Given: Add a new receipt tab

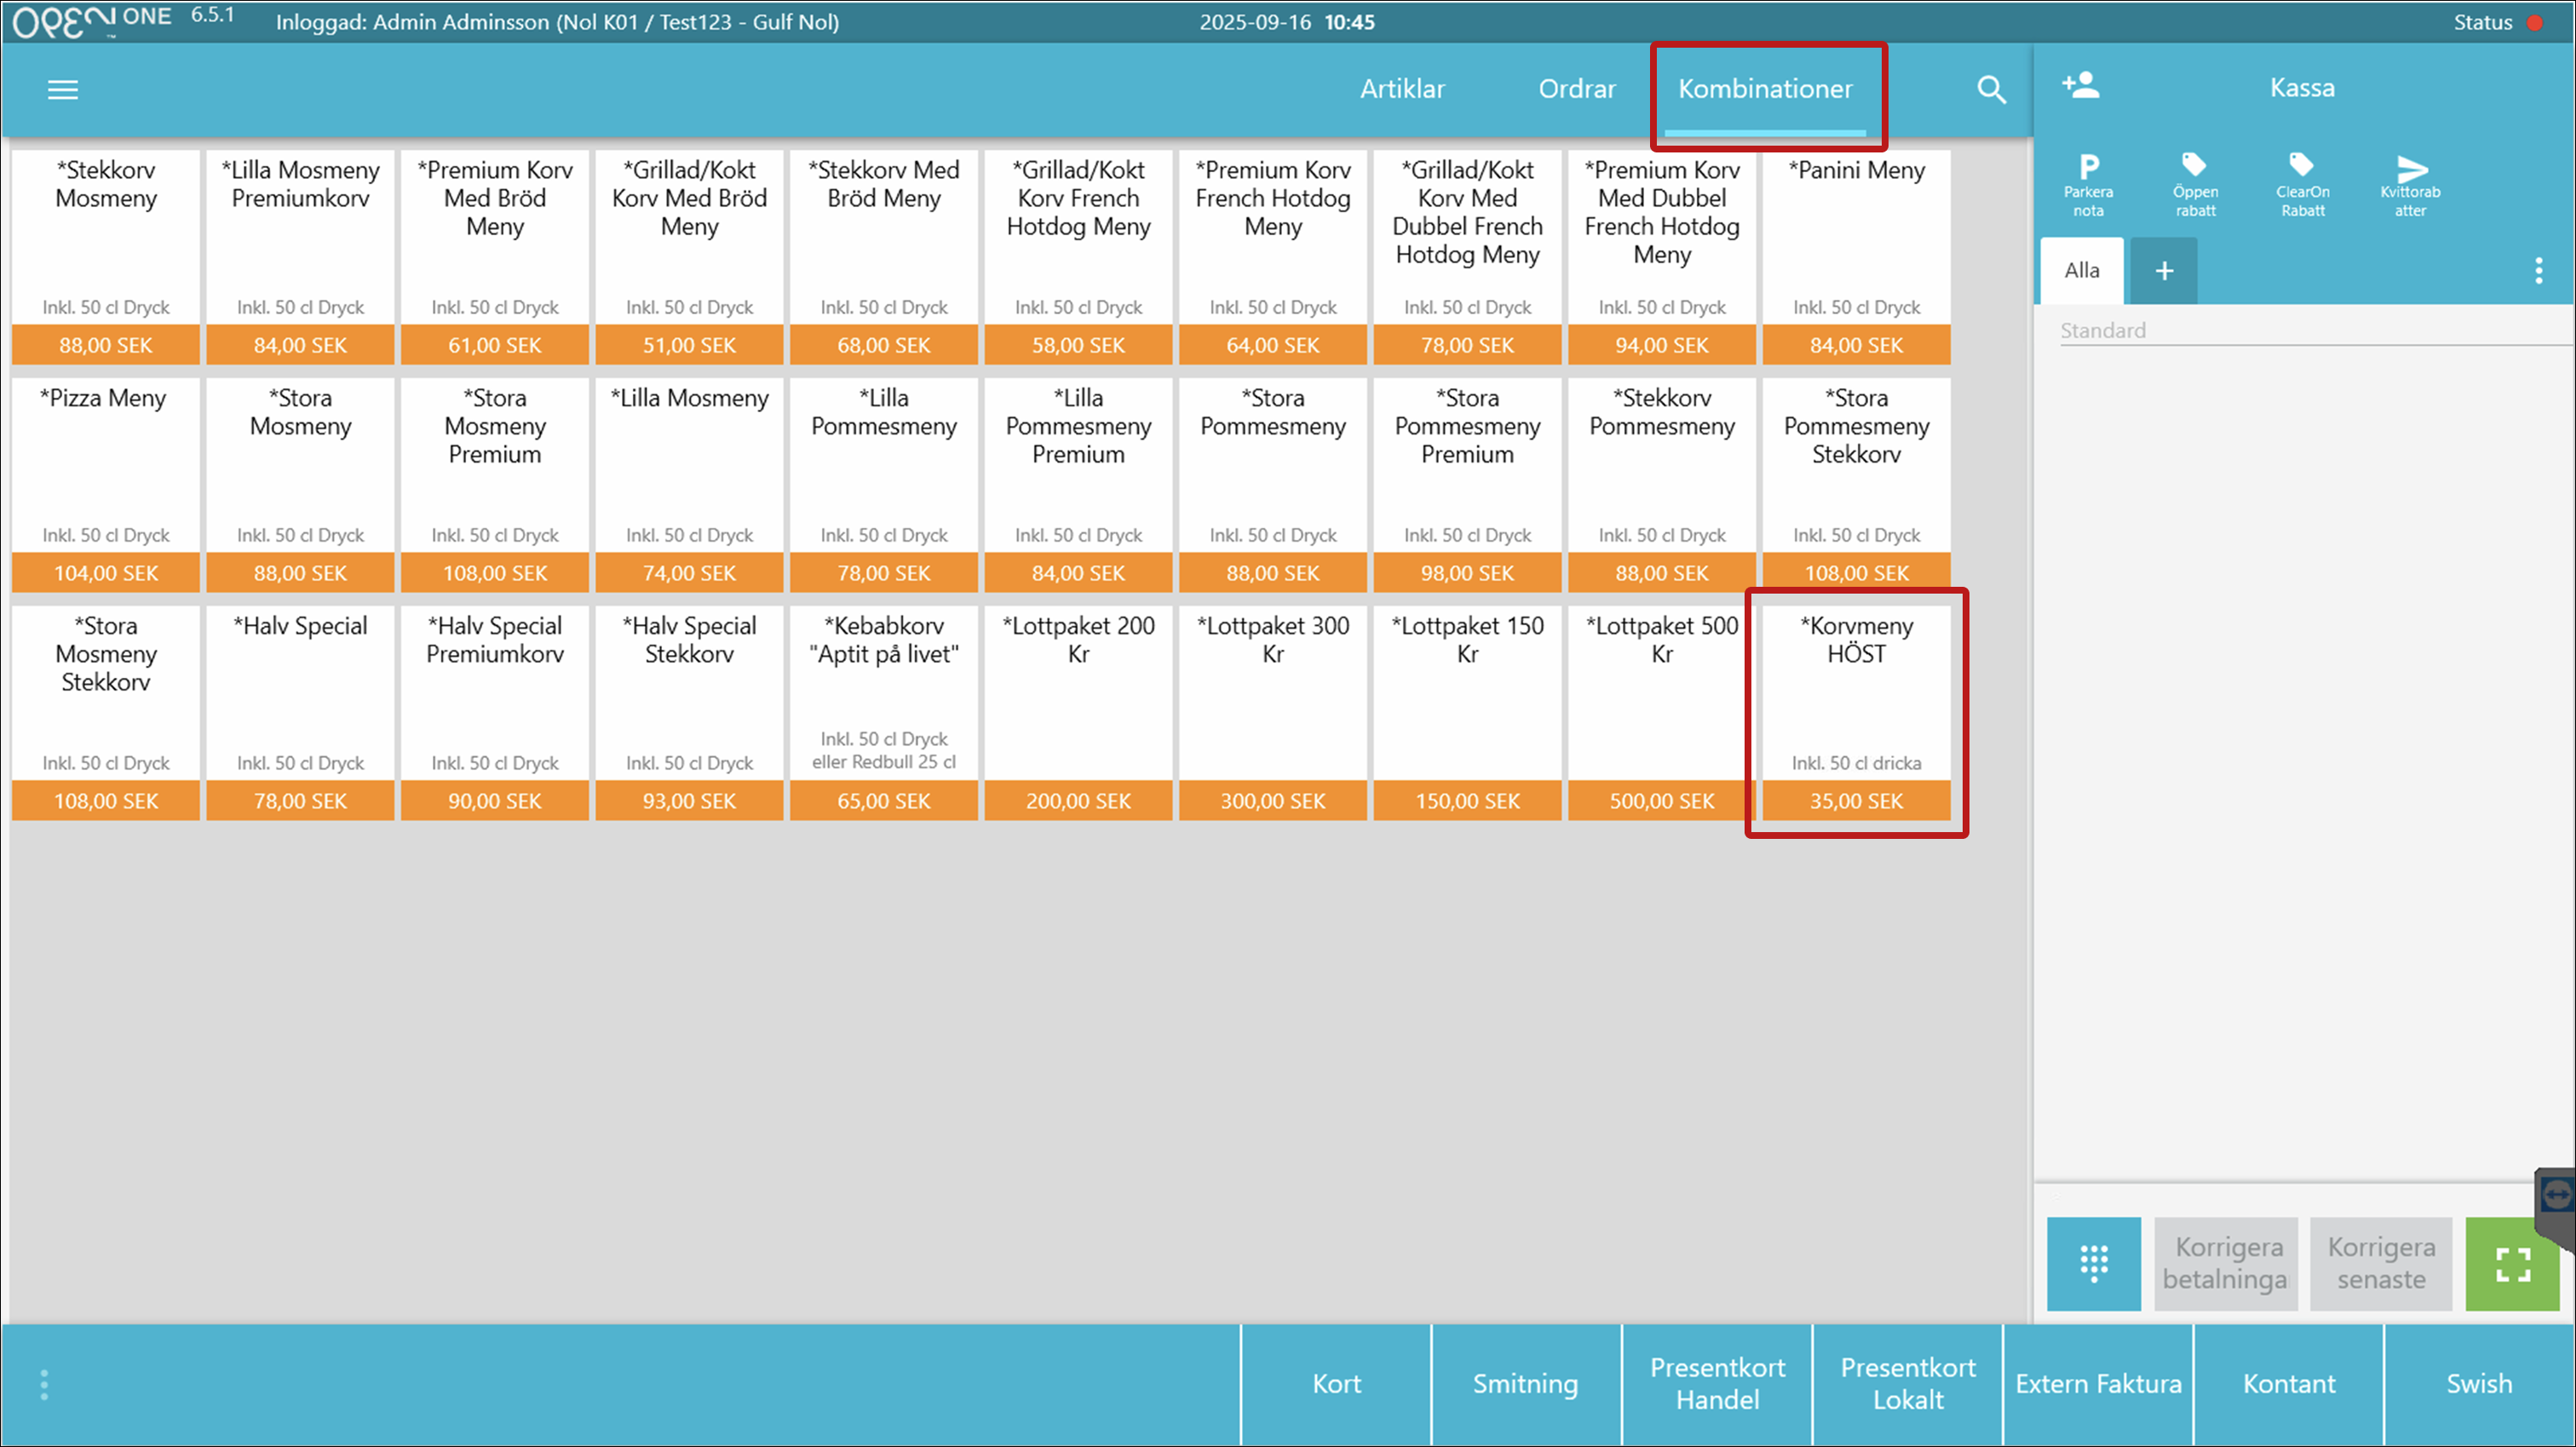Looking at the screenshot, I should click(2163, 271).
